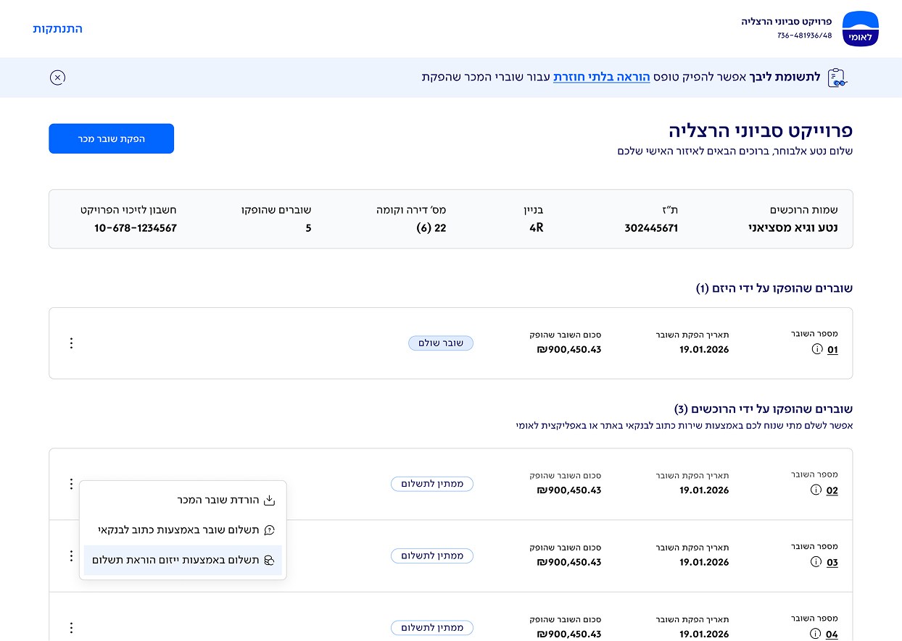Click the ID number 302445671
902x641 pixels.
click(x=651, y=228)
